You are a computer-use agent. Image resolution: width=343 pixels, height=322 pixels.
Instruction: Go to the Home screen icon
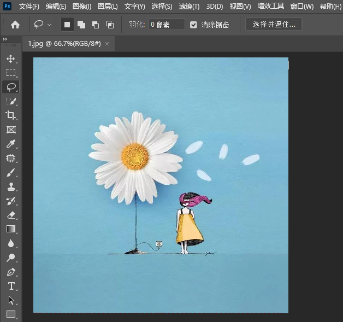[x=15, y=25]
